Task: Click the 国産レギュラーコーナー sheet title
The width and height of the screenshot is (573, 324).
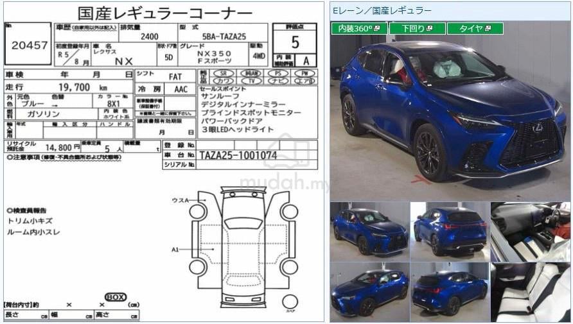Action: pos(164,13)
